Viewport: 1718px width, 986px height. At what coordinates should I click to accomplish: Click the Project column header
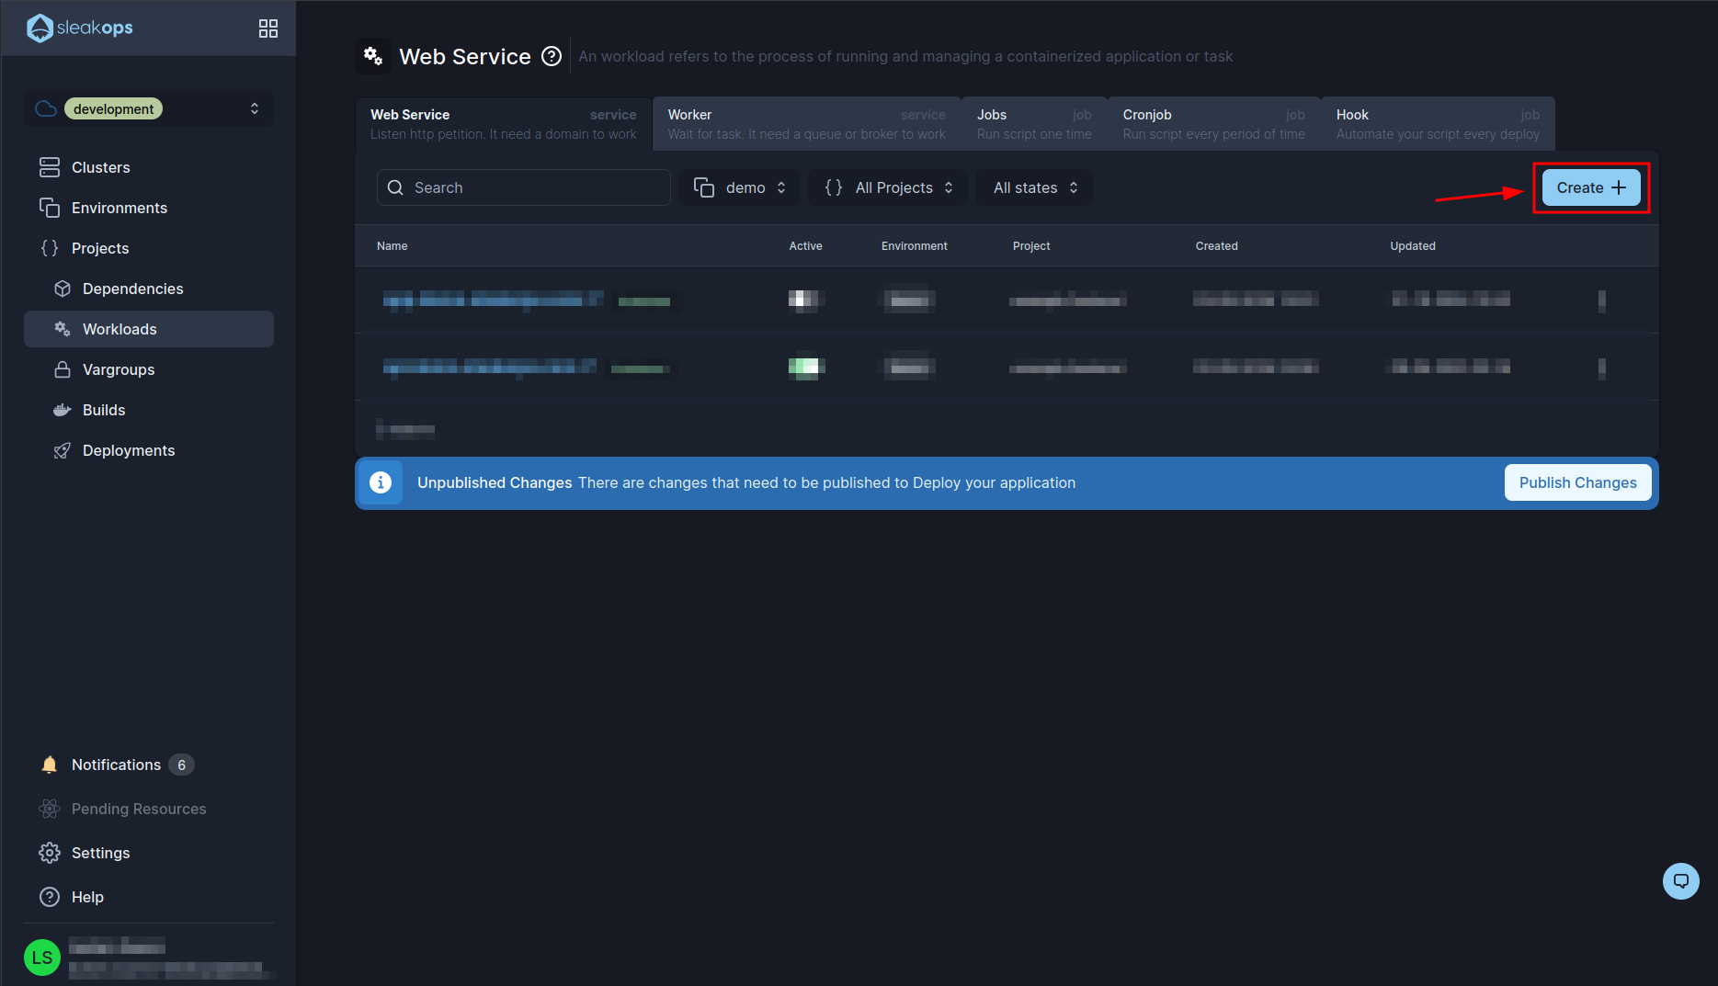(x=1031, y=245)
